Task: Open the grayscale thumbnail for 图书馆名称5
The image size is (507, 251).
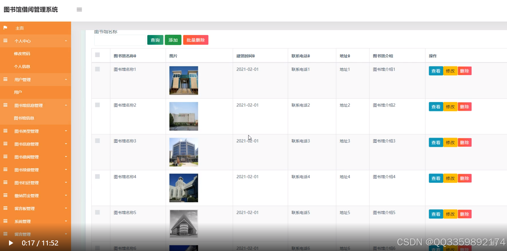Action: (184, 224)
